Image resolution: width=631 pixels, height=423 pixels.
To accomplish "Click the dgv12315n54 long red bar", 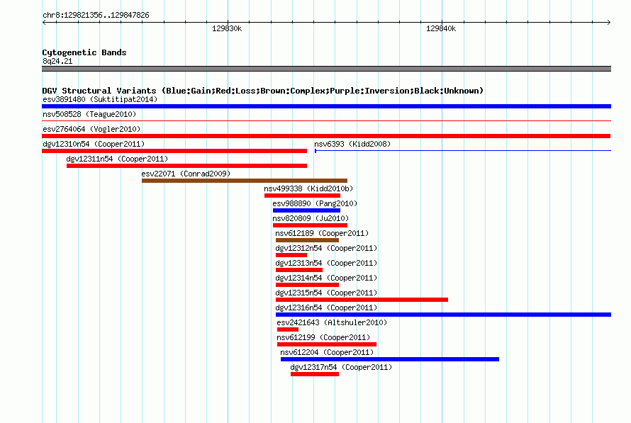I will (x=362, y=300).
